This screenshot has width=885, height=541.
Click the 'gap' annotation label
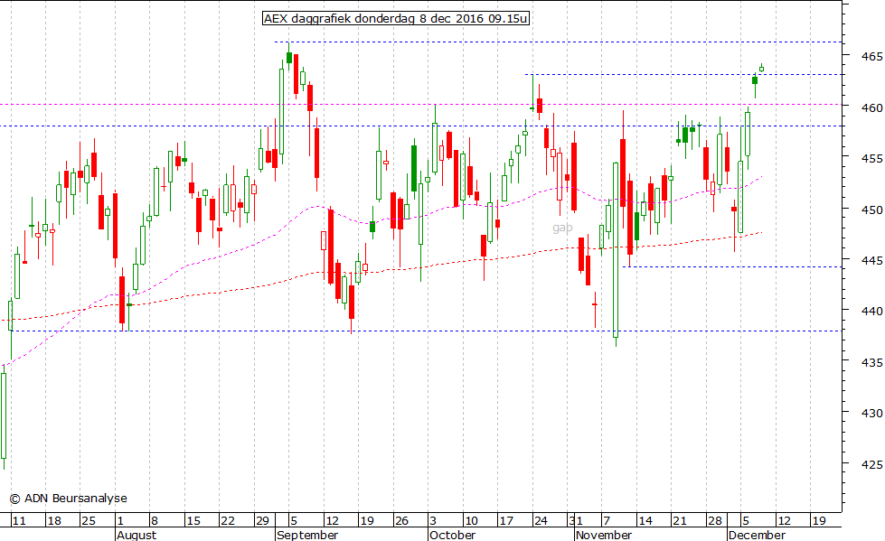coord(562,228)
